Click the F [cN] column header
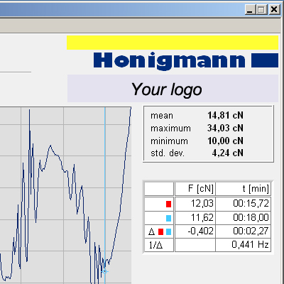 click(195, 189)
